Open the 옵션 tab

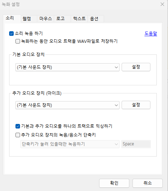[96, 19]
